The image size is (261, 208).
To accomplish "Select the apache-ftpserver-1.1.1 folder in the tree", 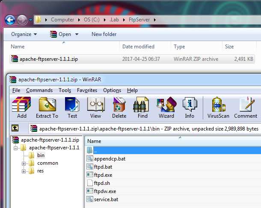I will (x=54, y=148).
